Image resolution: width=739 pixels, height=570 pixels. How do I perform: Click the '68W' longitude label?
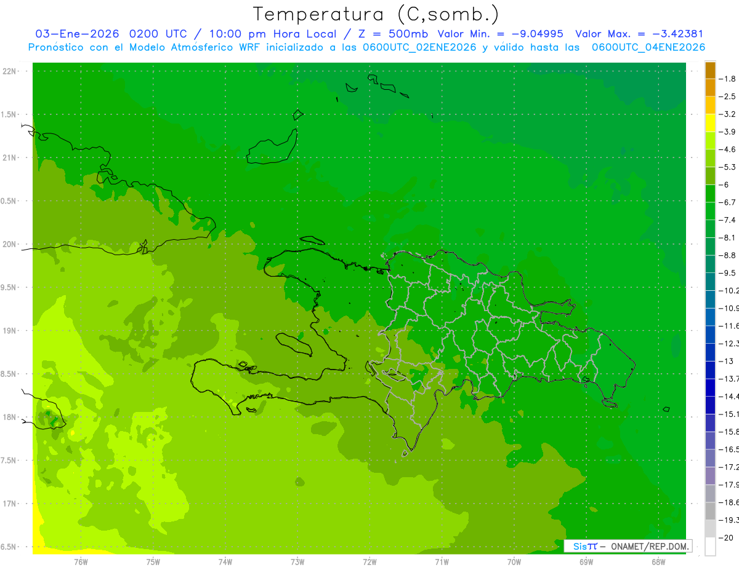pos(658,561)
